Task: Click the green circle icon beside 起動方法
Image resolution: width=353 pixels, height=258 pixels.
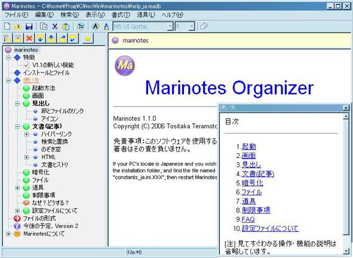Action: click(26, 88)
